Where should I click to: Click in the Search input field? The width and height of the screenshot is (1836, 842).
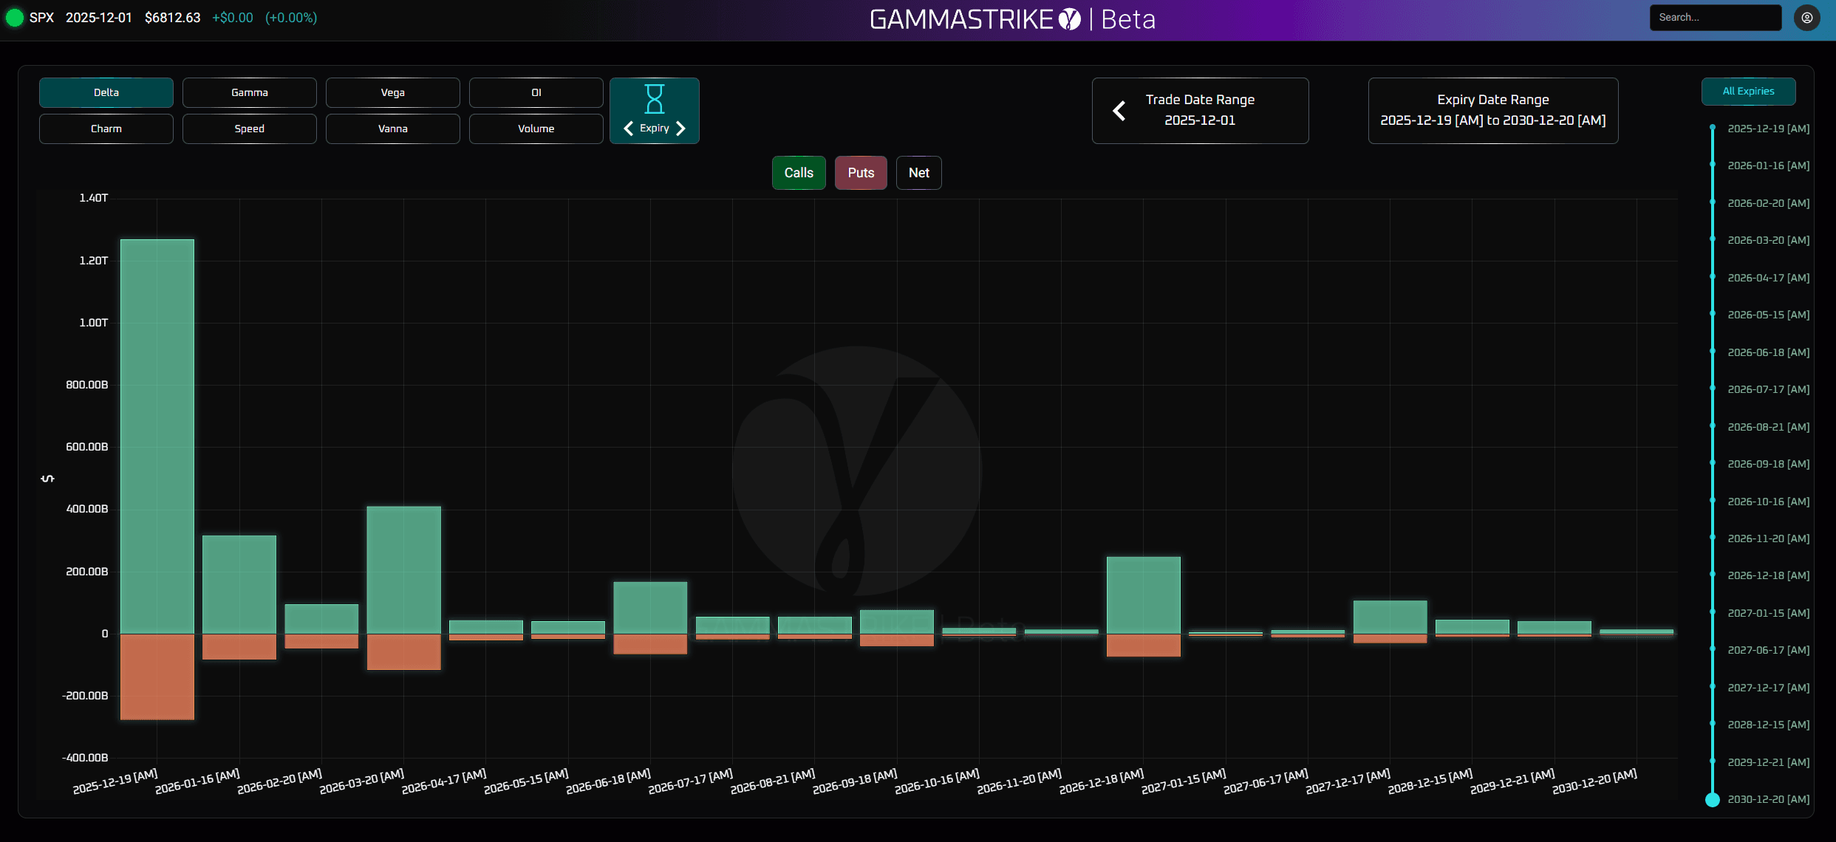1715,18
